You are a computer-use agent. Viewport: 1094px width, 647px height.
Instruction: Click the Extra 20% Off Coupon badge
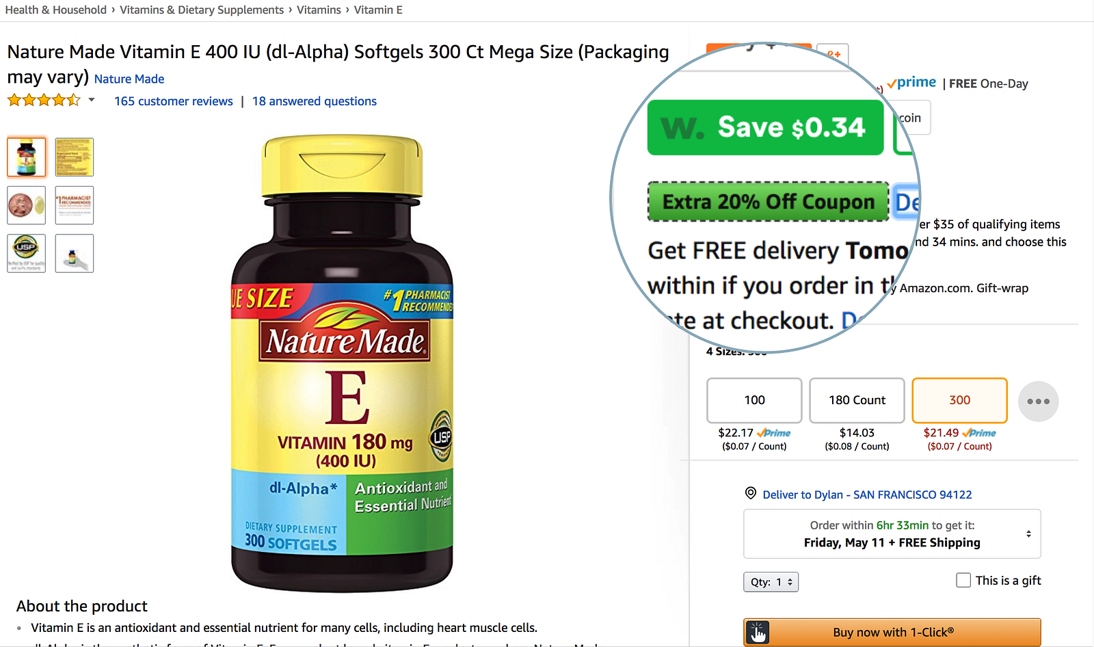pyautogui.click(x=768, y=202)
